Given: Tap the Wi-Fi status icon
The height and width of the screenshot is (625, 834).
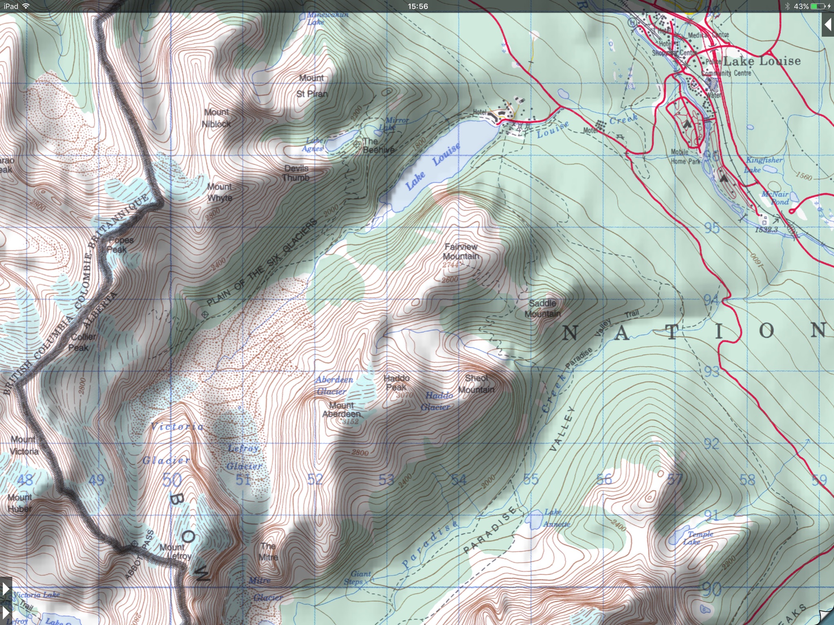Looking at the screenshot, I should click(26, 6).
